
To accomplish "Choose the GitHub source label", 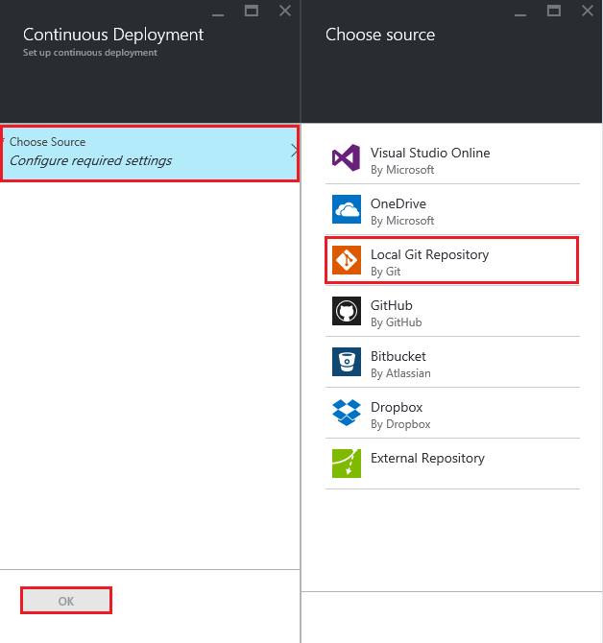I will click(x=392, y=305).
